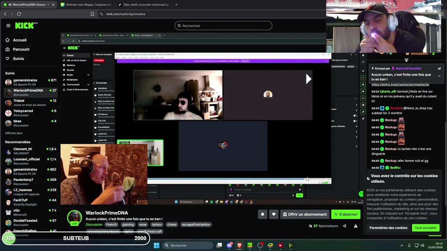Go back using the browser back arrow
447x251 pixels.
5,14
